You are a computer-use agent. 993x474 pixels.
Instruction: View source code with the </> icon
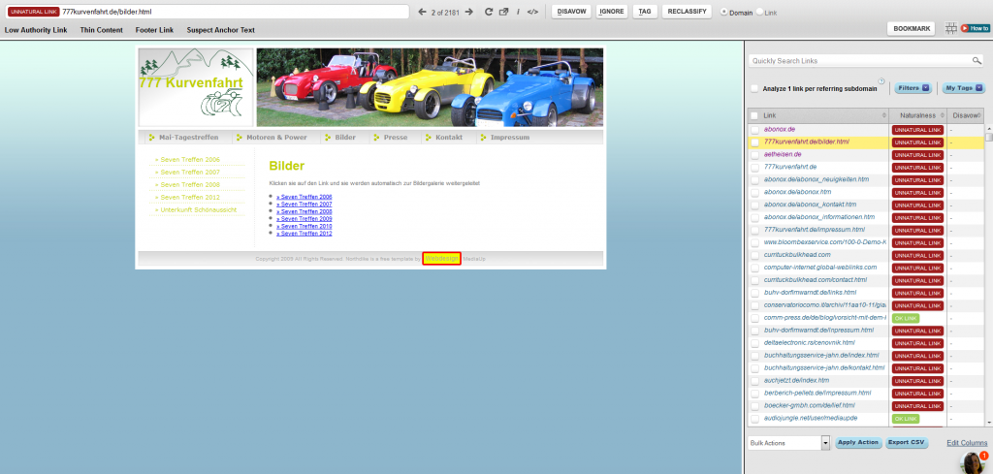coord(532,12)
